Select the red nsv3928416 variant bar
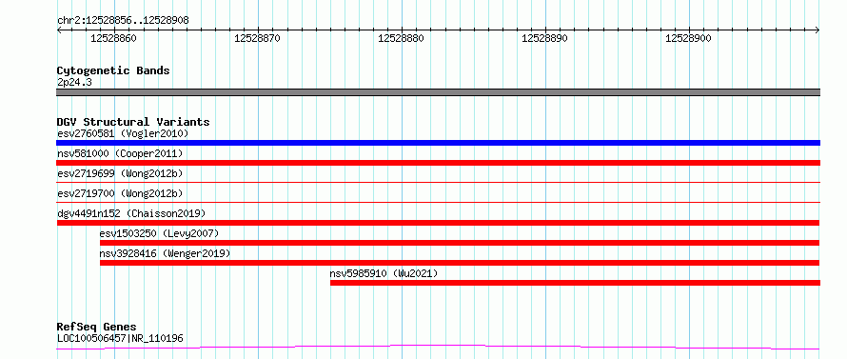 460,263
